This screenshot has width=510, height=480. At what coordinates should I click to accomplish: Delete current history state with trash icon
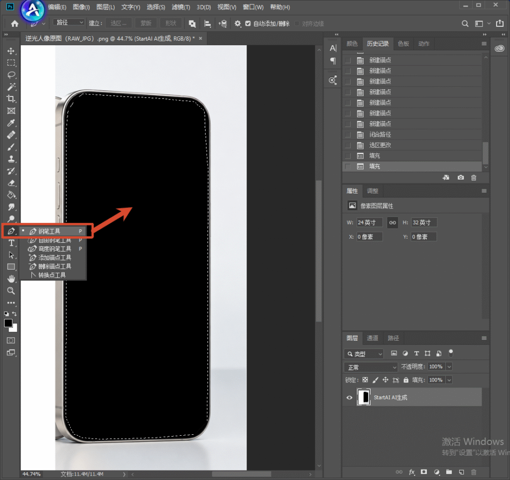click(x=474, y=178)
